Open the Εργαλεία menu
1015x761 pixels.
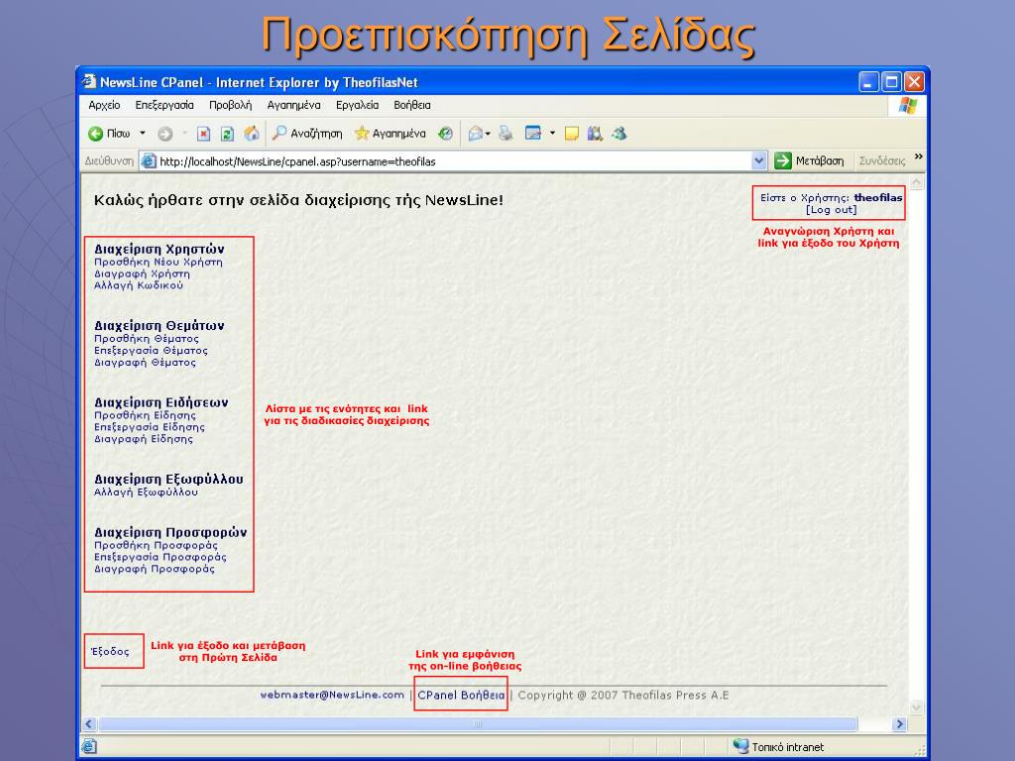357,105
